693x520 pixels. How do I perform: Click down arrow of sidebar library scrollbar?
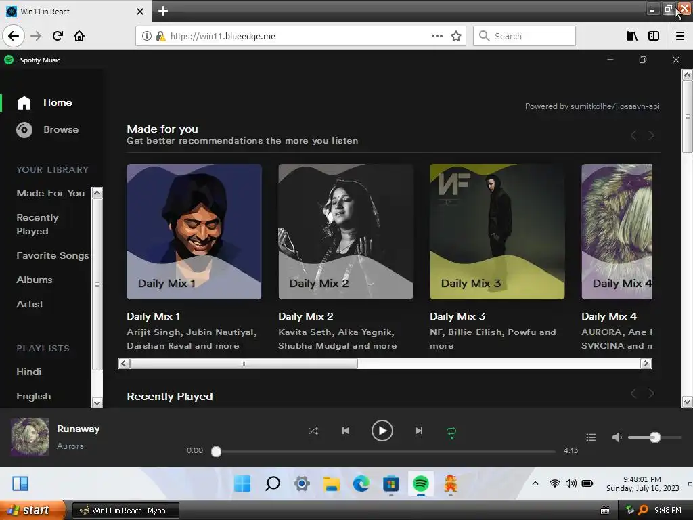[x=97, y=402]
